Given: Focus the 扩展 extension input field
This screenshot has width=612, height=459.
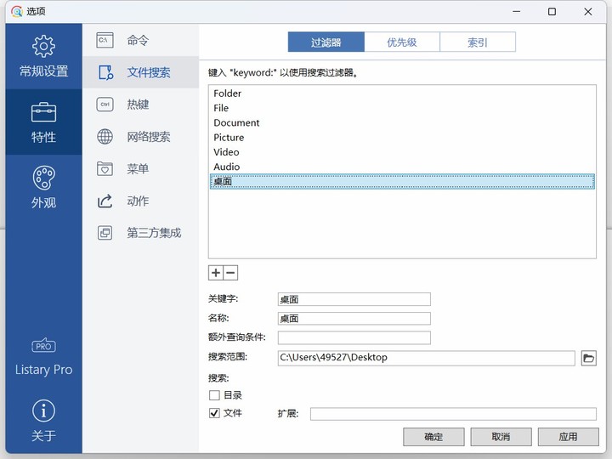Looking at the screenshot, I should (x=452, y=414).
